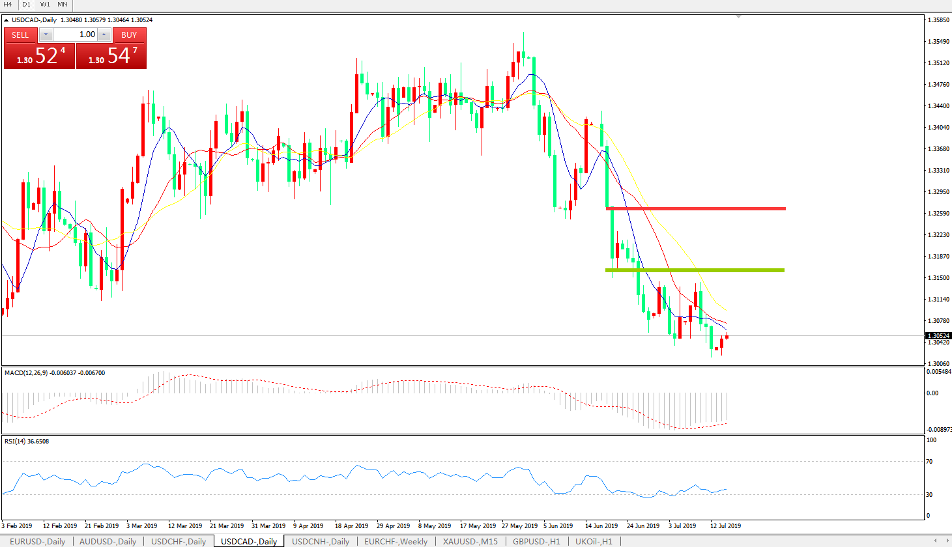Click the 1.00 lot size field
The width and height of the screenshot is (952, 547).
(x=75, y=35)
